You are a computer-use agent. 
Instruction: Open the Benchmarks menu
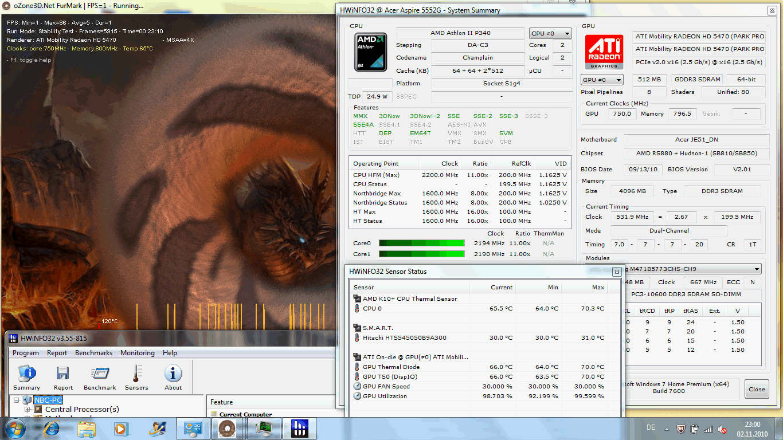pos(93,353)
